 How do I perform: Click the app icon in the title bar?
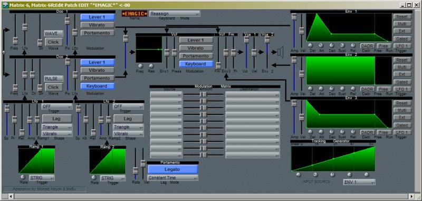5,5
